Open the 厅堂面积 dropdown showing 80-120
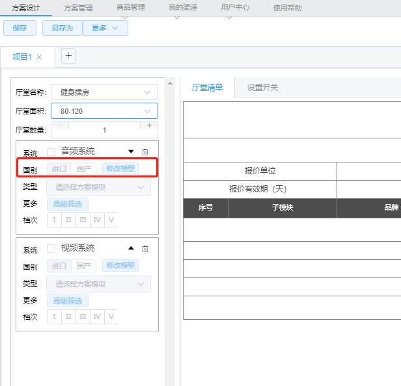Viewport: 401px width, 386px height. pos(104,111)
